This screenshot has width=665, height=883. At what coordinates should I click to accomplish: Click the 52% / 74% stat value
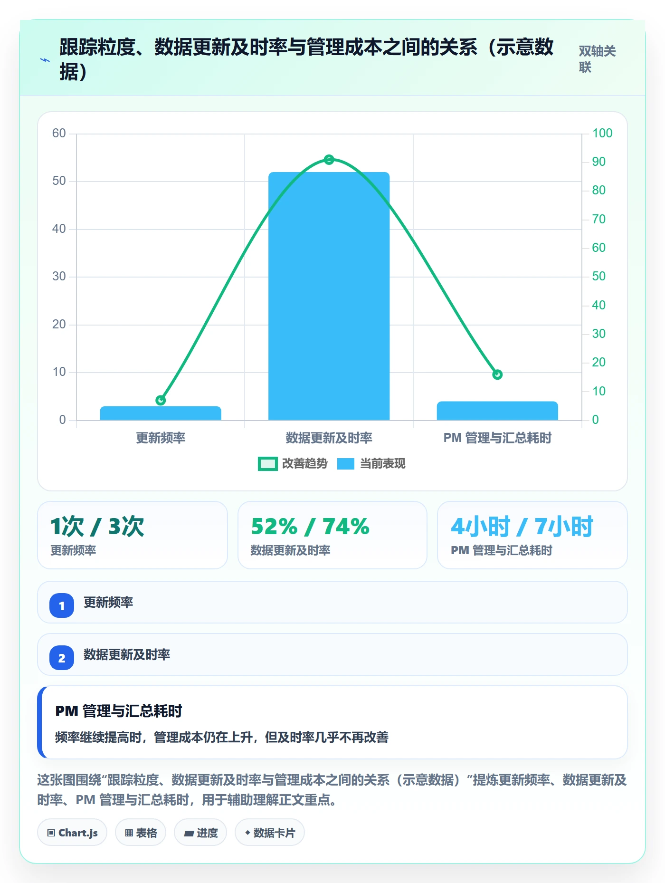point(310,526)
